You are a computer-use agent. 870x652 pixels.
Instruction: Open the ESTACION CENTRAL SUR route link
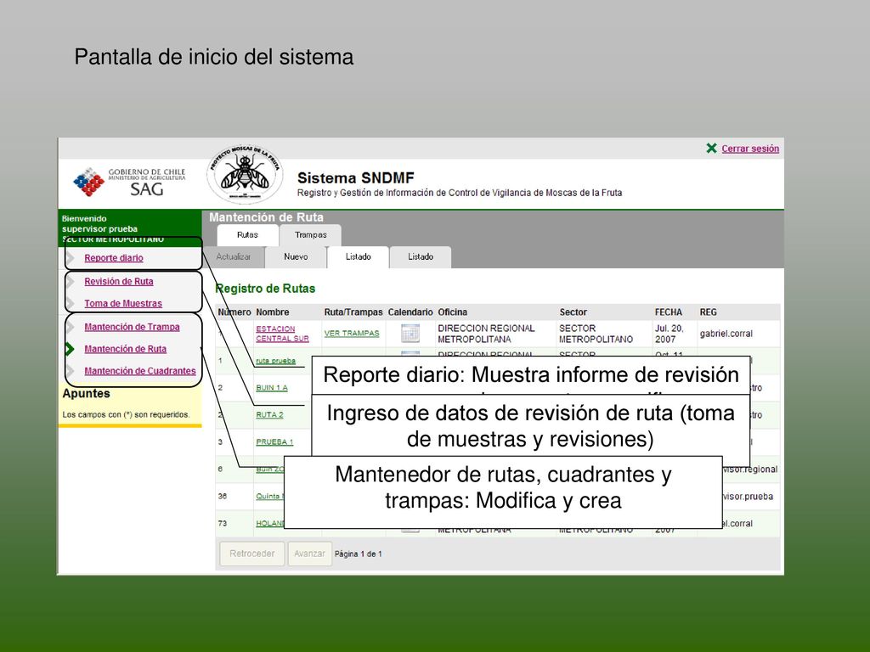[282, 334]
